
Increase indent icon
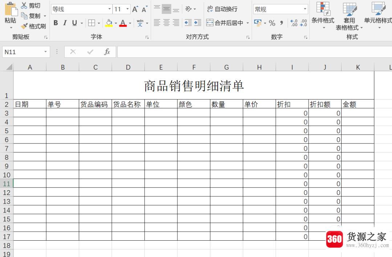pyautogui.click(x=198, y=23)
